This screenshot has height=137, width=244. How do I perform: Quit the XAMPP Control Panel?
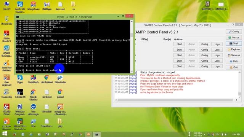pos(234,67)
